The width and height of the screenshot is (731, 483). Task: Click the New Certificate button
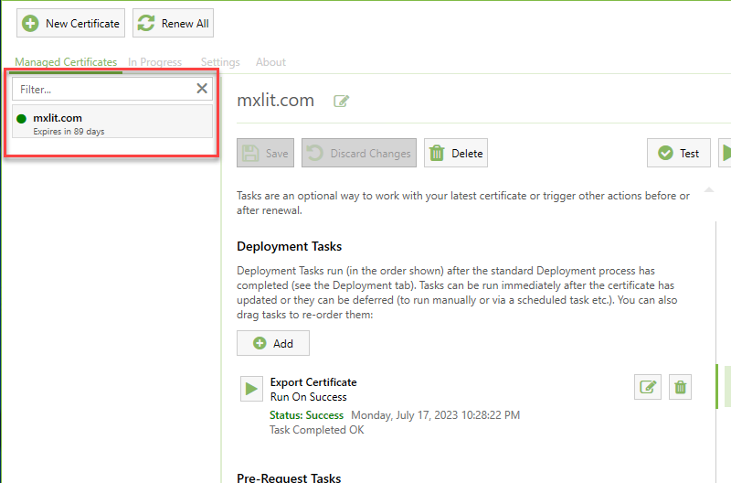[x=70, y=24]
